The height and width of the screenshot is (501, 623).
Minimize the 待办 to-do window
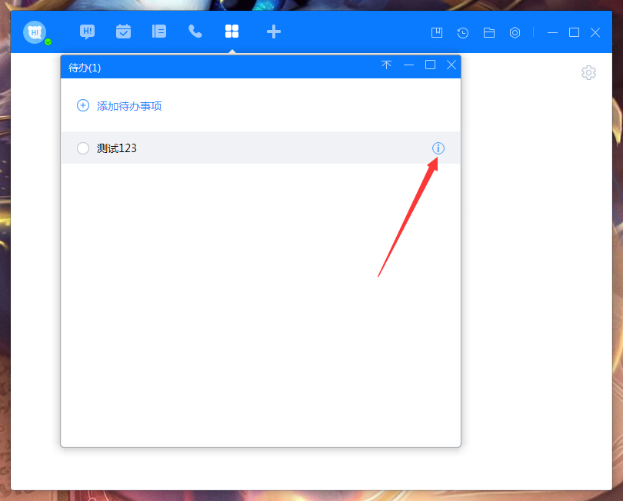(409, 65)
